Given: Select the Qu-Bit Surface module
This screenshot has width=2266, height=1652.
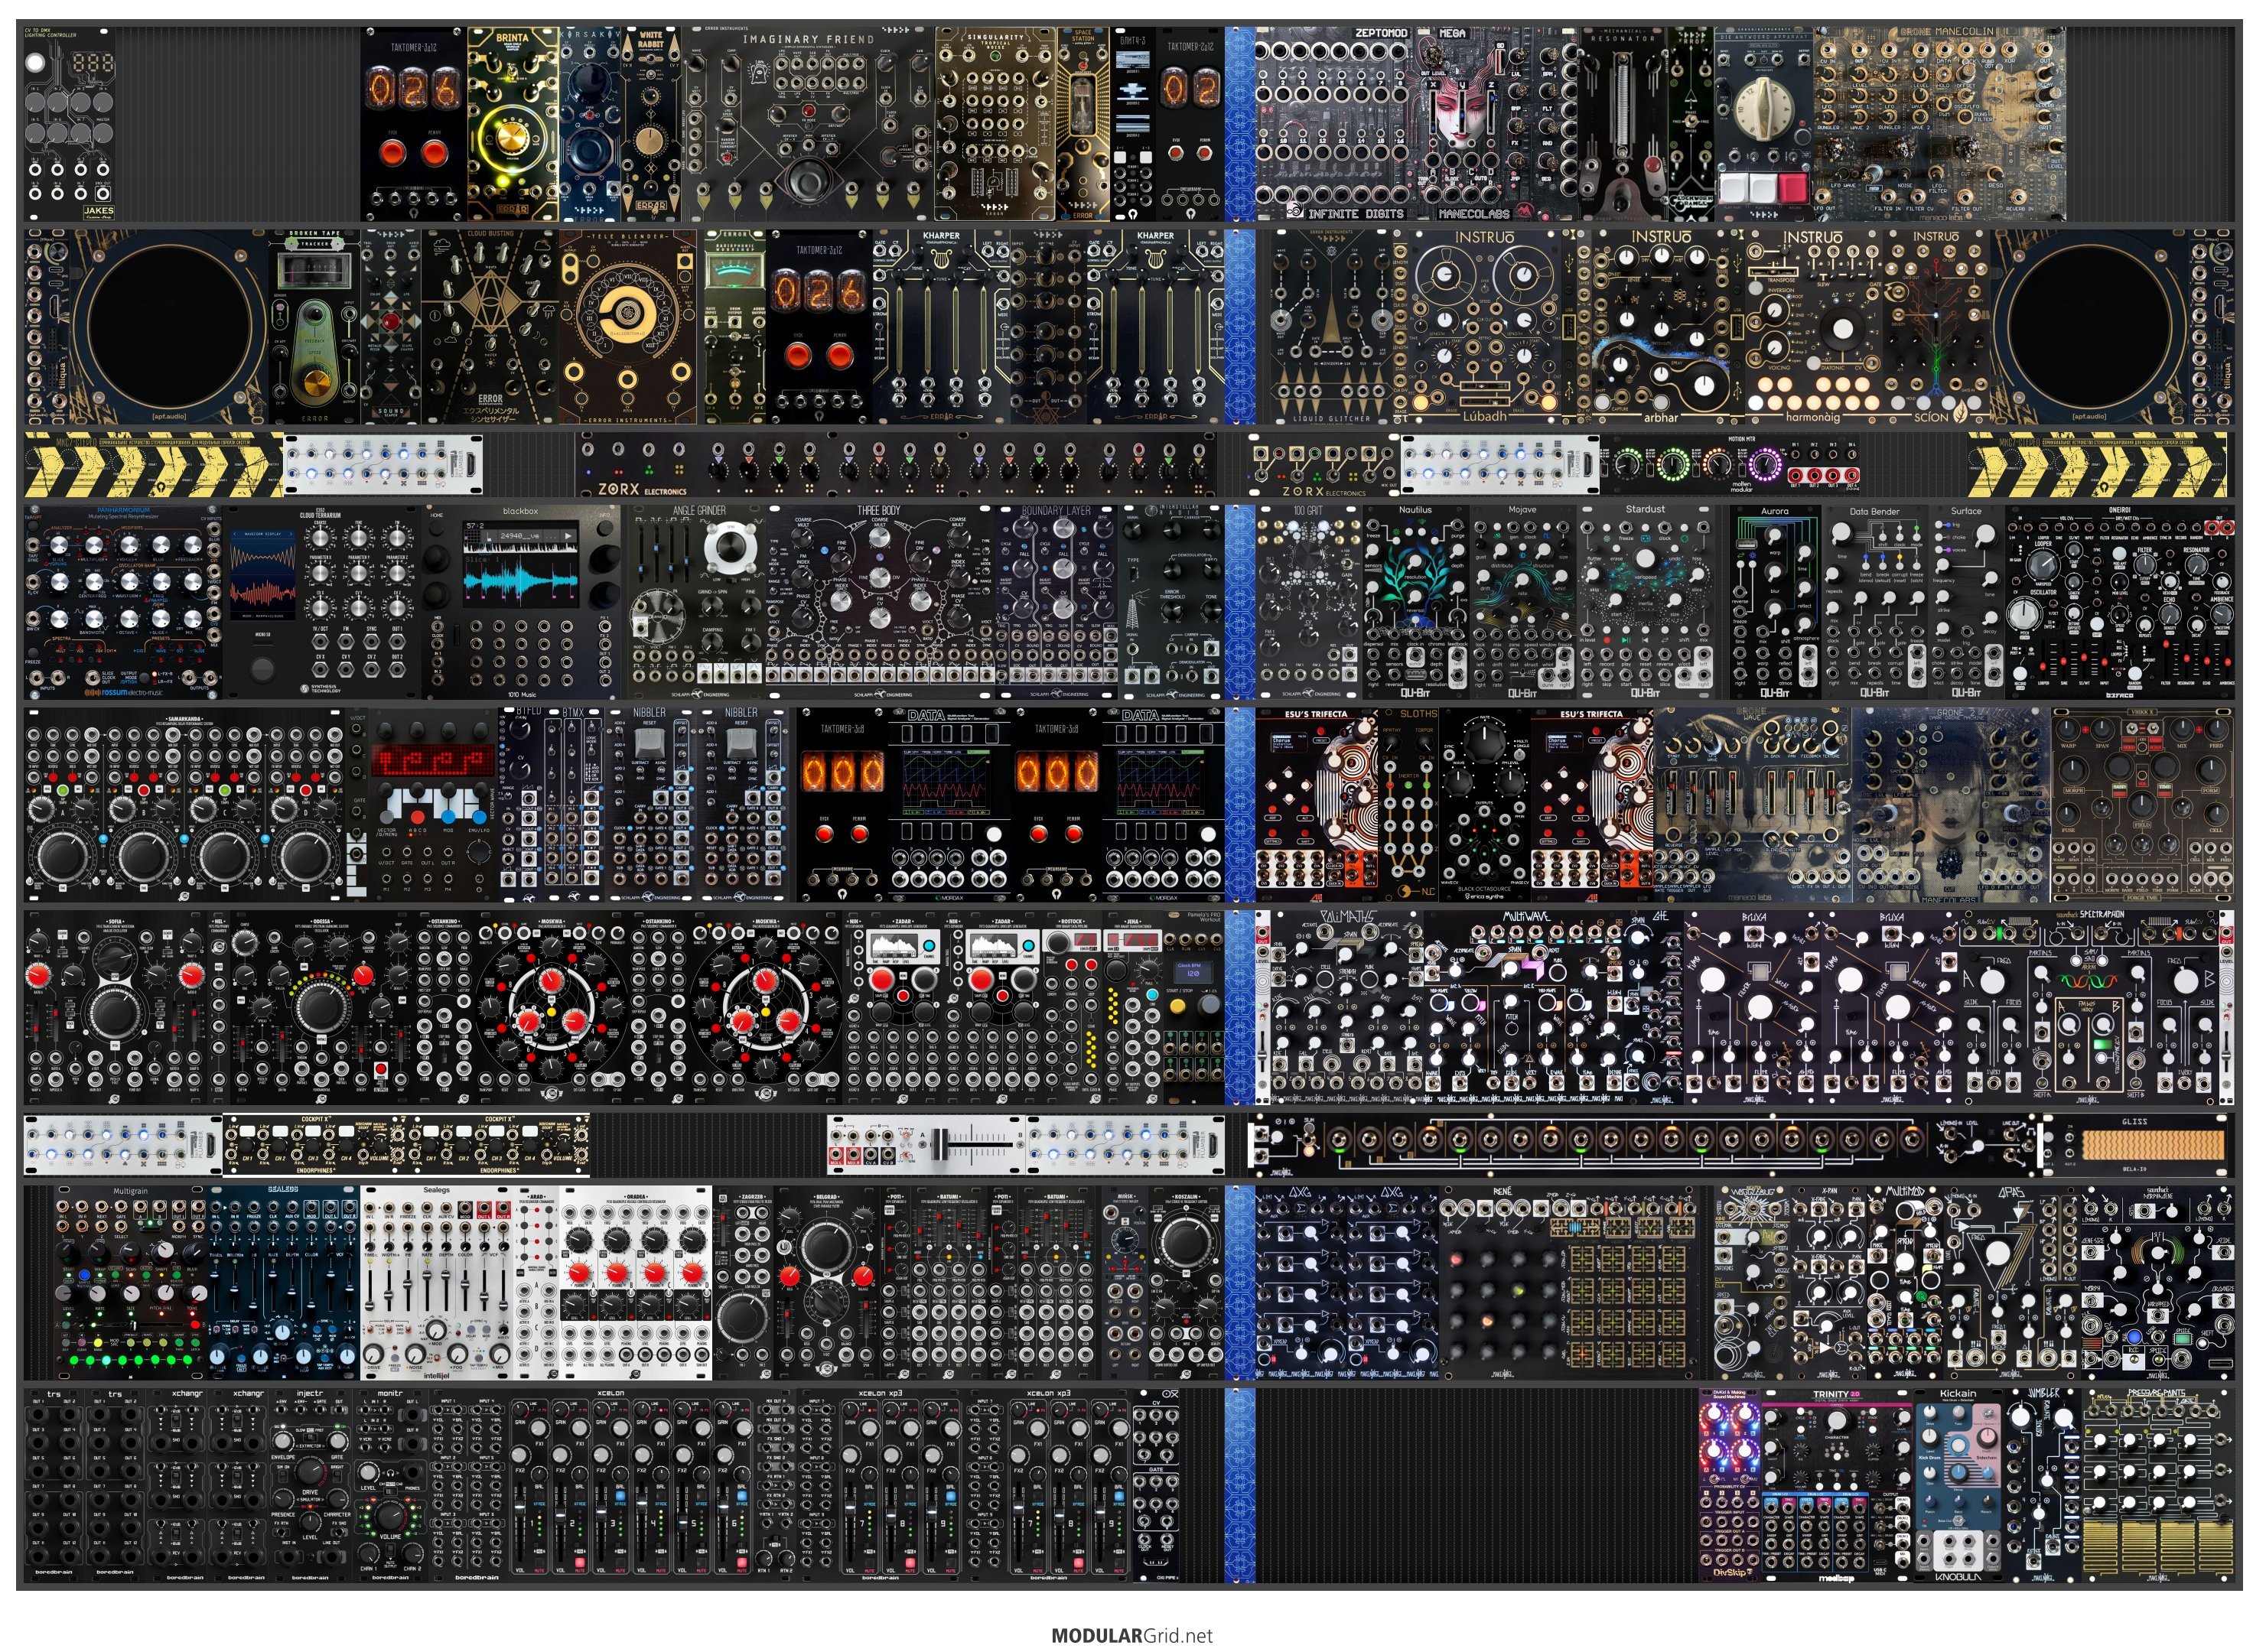Looking at the screenshot, I should click(x=1966, y=602).
